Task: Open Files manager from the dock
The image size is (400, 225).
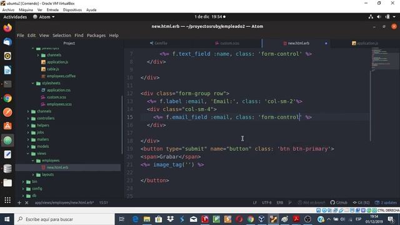Action: point(7,182)
